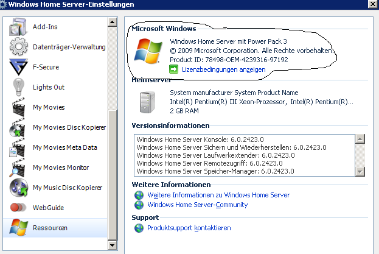The width and height of the screenshot is (379, 254).
Task: Go to Lights Out settings
Action: tap(55, 87)
